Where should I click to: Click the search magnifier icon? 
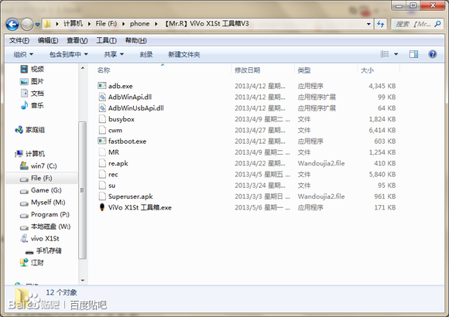438,24
